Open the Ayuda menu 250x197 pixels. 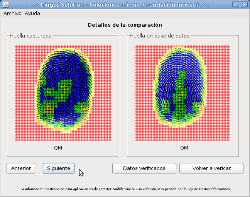click(x=32, y=14)
